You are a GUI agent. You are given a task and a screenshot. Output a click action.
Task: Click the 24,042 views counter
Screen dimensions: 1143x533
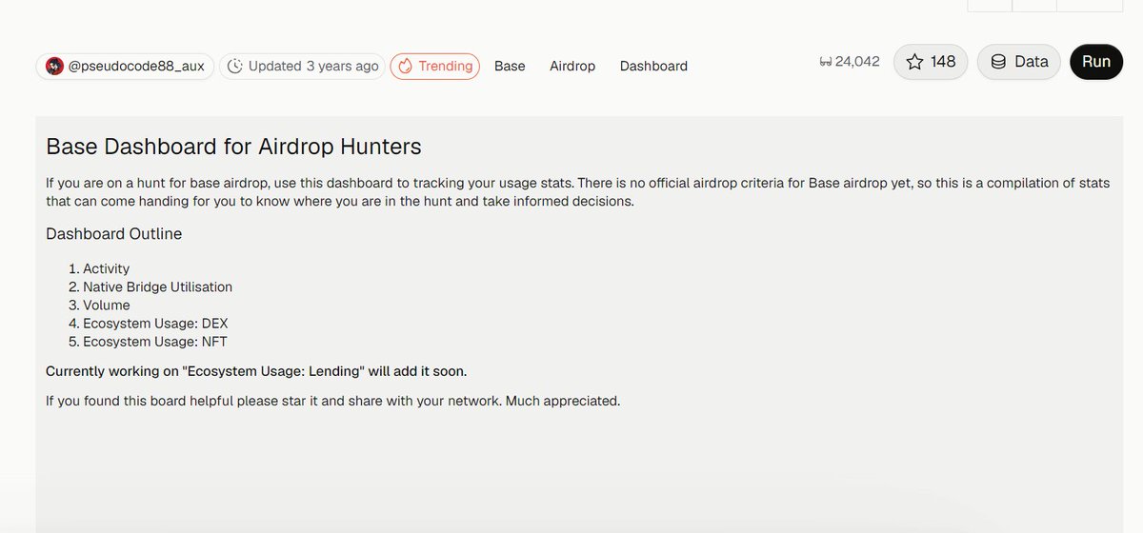point(850,62)
